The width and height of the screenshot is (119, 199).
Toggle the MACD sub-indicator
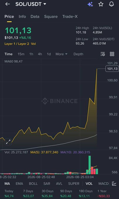coord(103,183)
